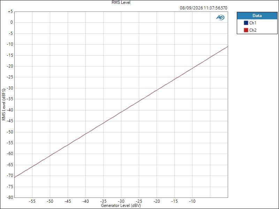Click the Ch1 blue color swatch
279x209 pixels.
click(246, 23)
